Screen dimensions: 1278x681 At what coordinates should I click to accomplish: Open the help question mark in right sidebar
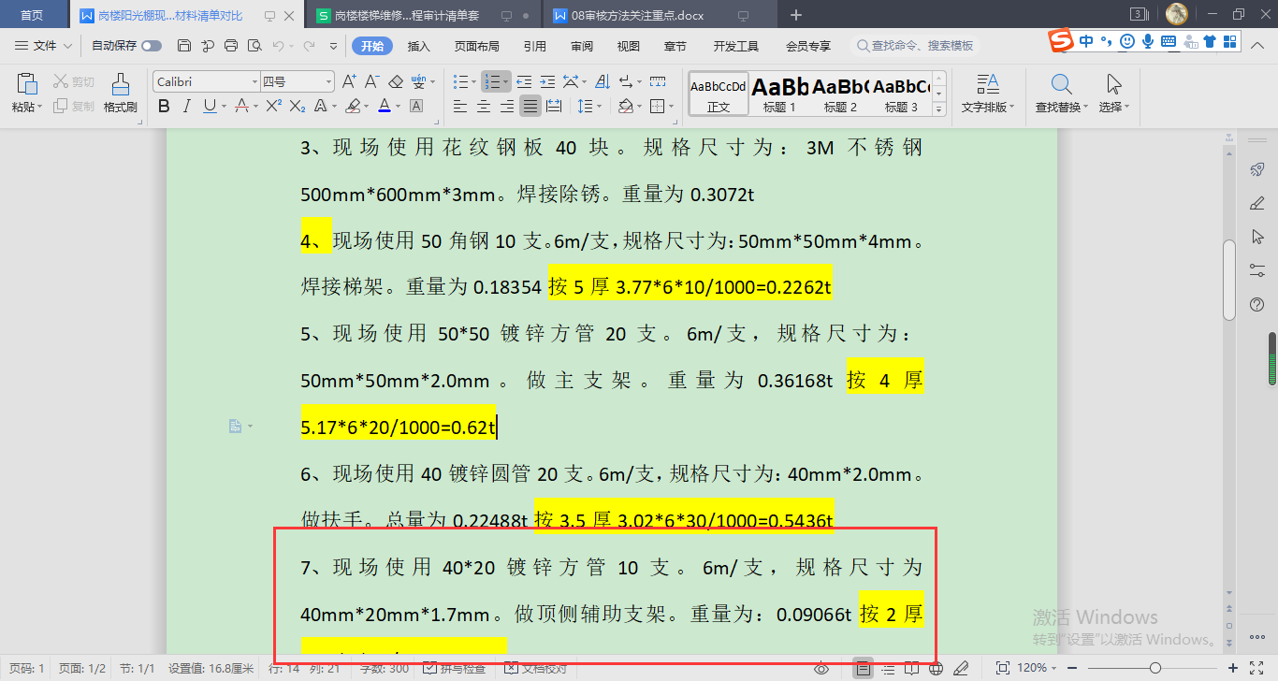coord(1257,304)
